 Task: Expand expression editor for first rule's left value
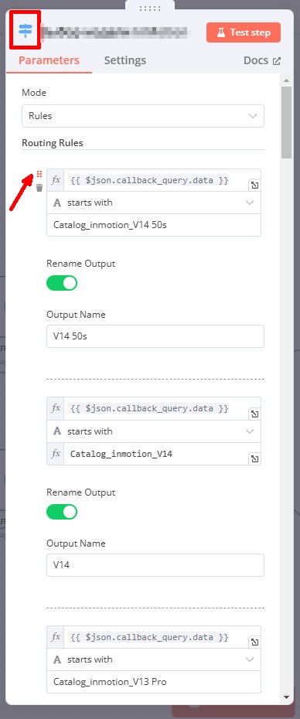254,186
